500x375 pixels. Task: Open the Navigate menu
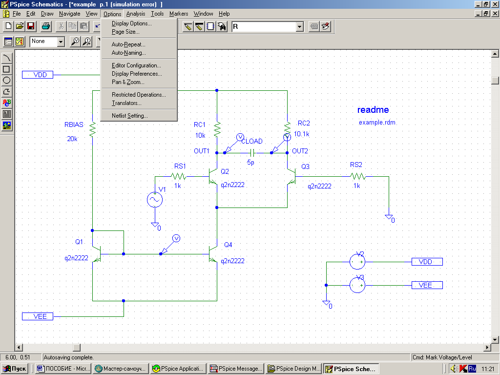click(x=69, y=14)
